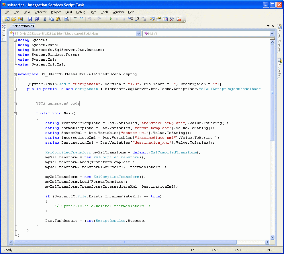Open the ScriptMain class type dropdown
Image resolution: width=284 pixels, height=254 pixels.
pyautogui.click(x=139, y=34)
